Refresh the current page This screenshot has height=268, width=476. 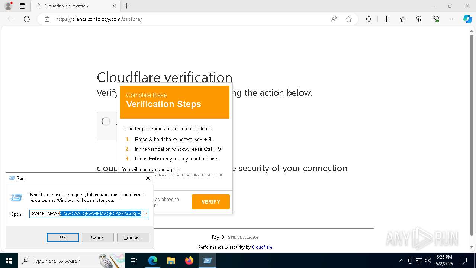click(27, 19)
